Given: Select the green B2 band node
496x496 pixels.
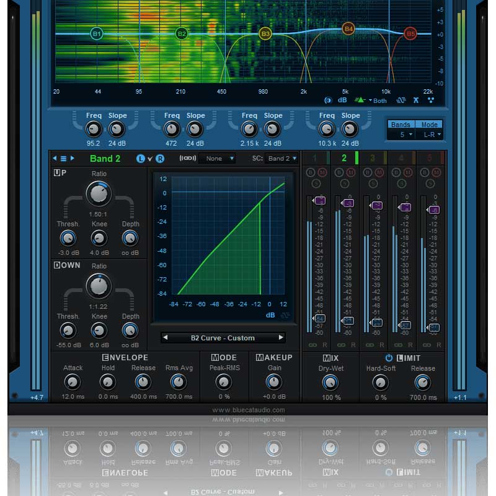Looking at the screenshot, I should point(182,33).
